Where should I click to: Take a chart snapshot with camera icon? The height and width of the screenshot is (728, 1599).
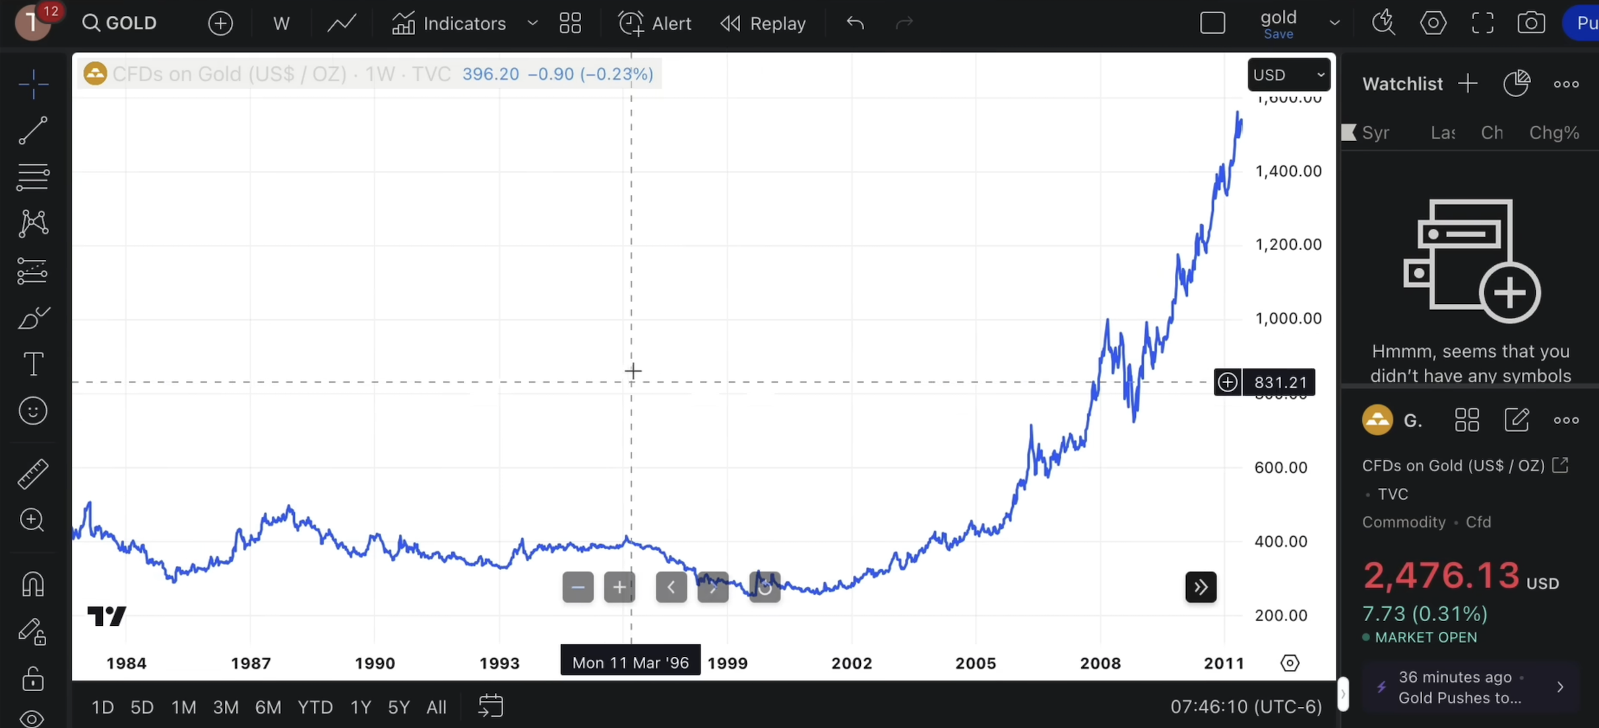coord(1530,23)
